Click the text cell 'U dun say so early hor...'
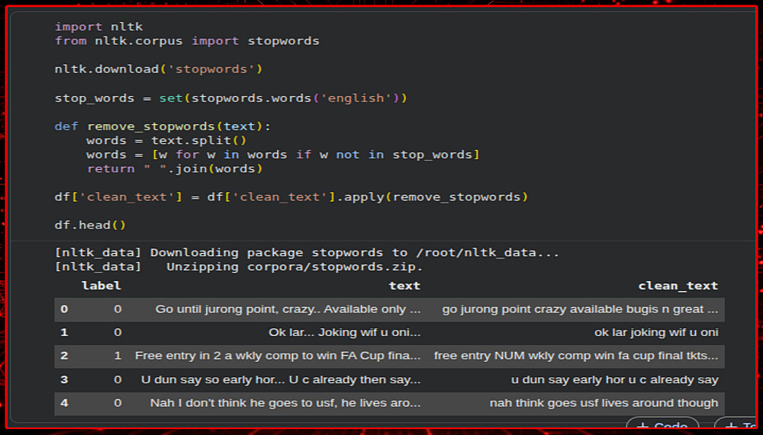Image resolution: width=763 pixels, height=435 pixels. pos(281,379)
